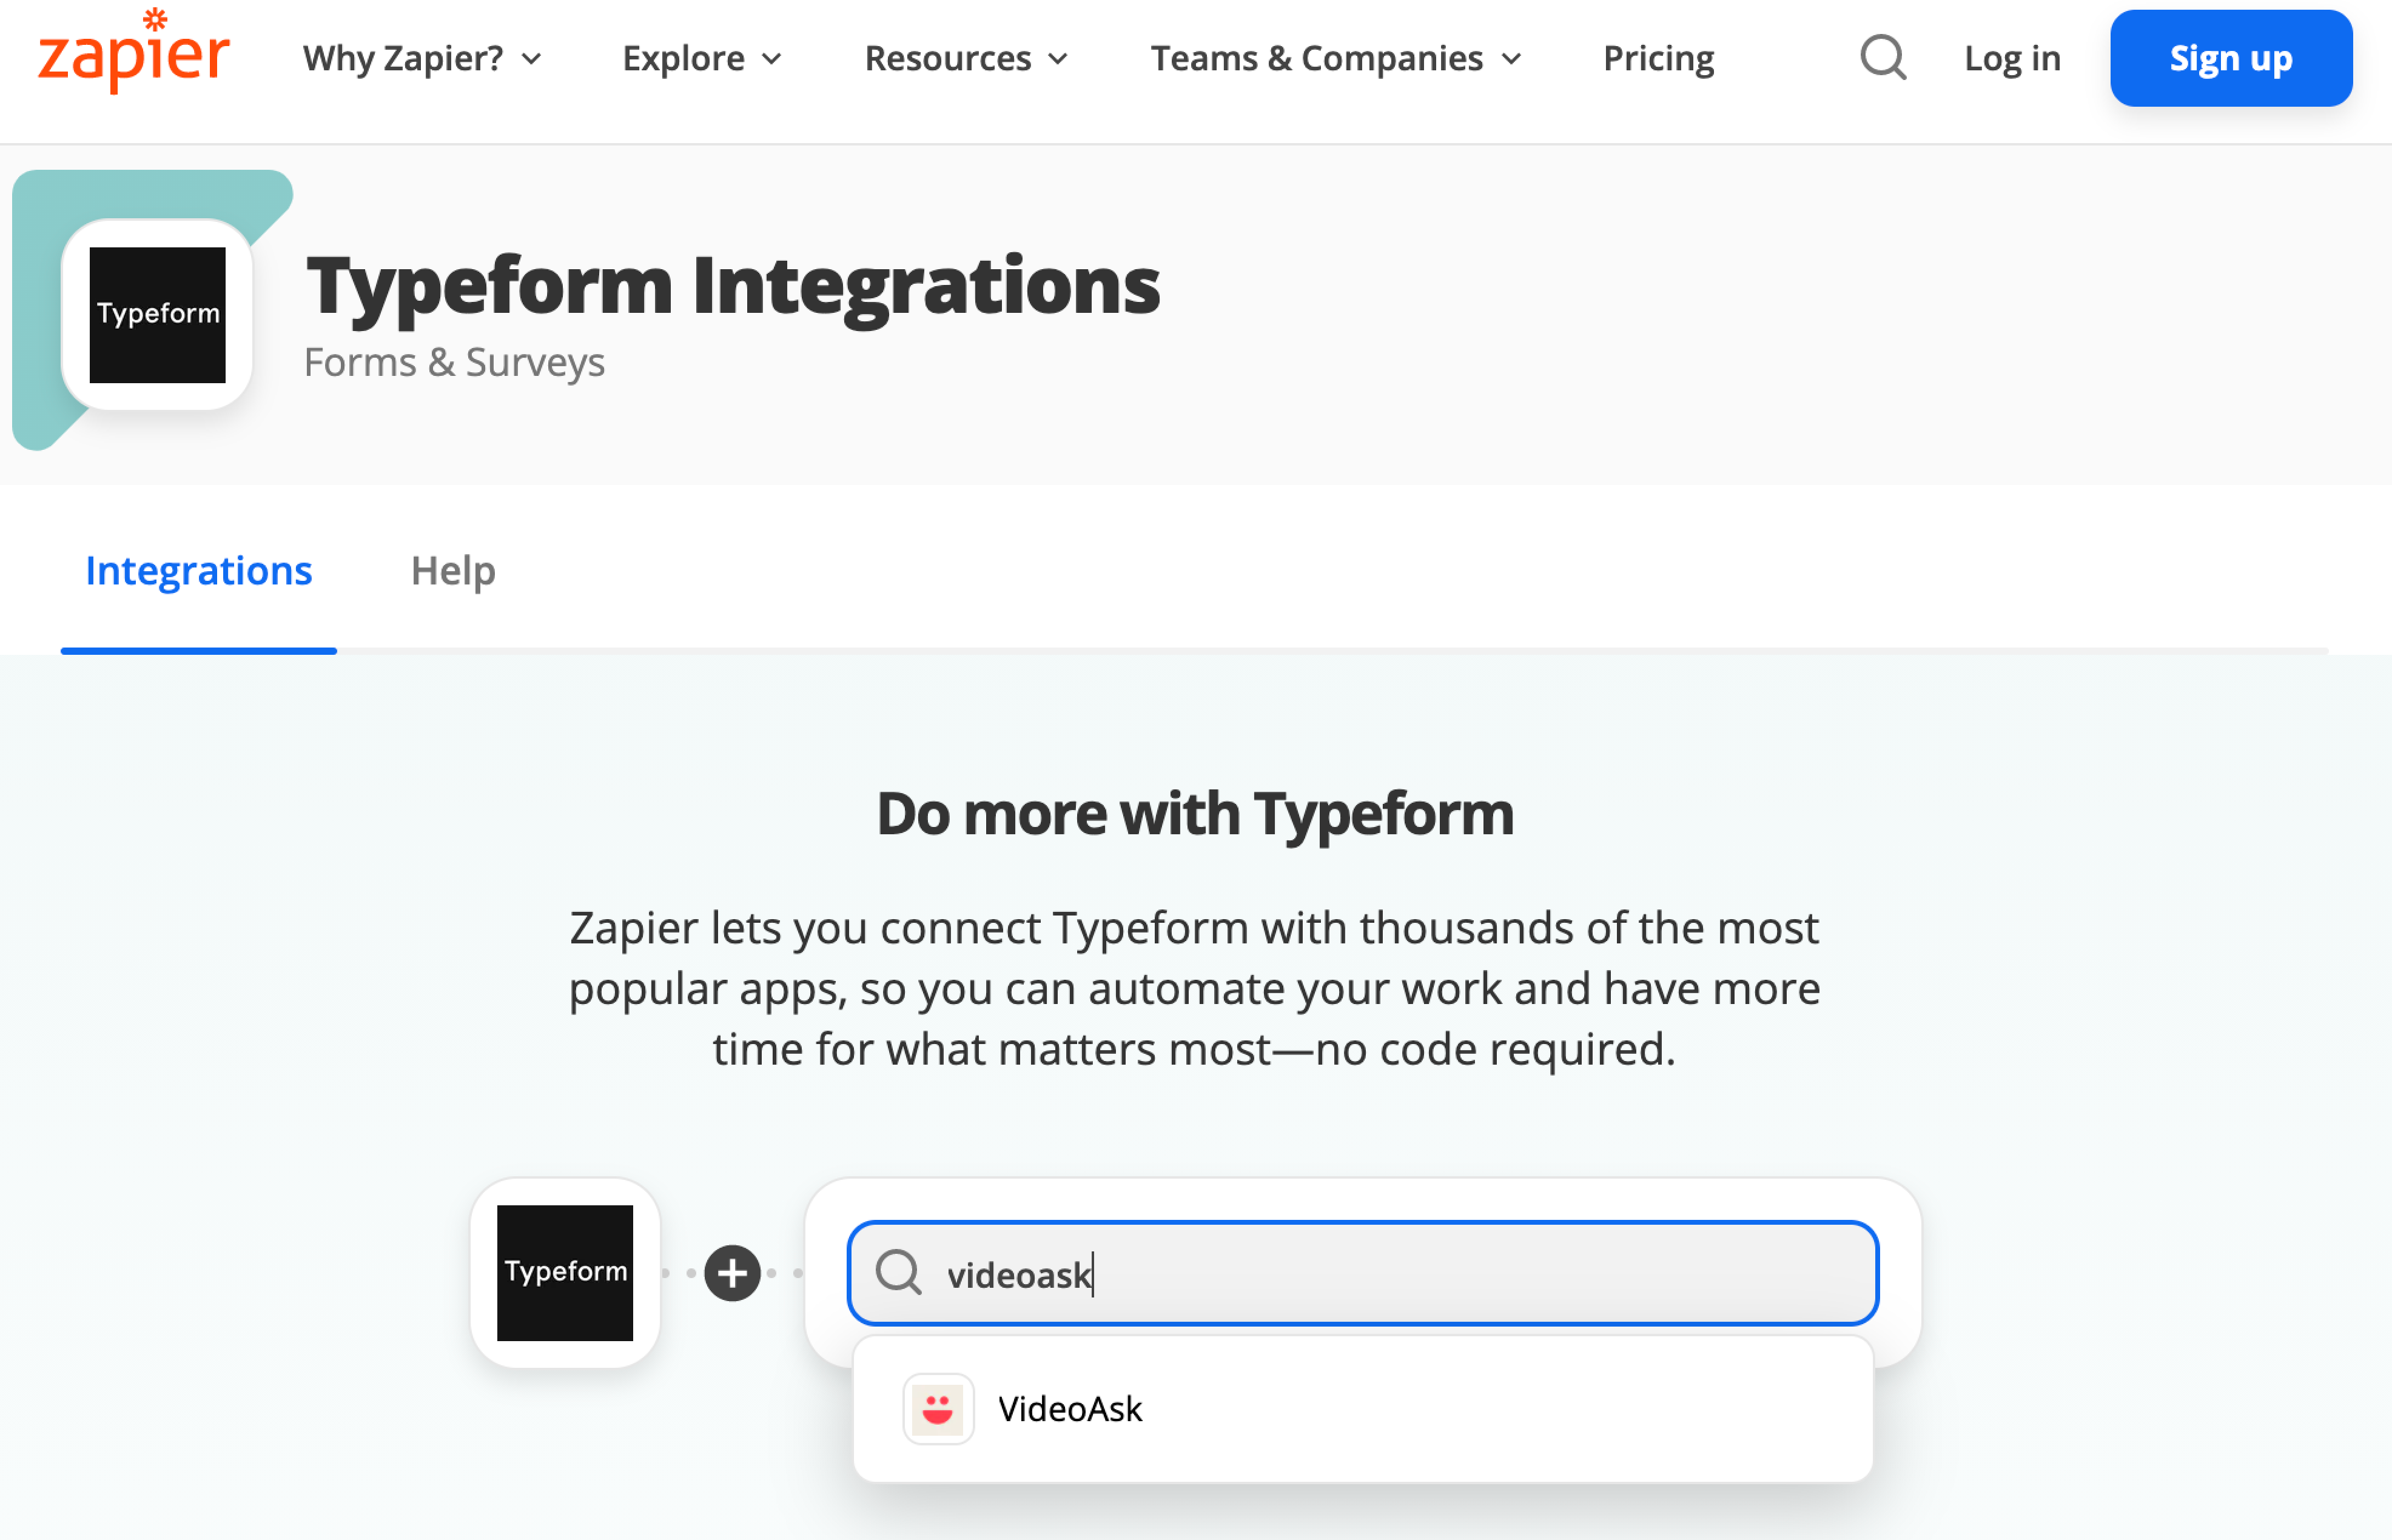Expand the Explore menu chevron
Image resolution: width=2392 pixels, height=1540 pixels.
[x=772, y=59]
